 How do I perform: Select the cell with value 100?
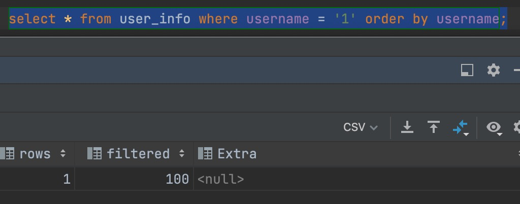177,179
